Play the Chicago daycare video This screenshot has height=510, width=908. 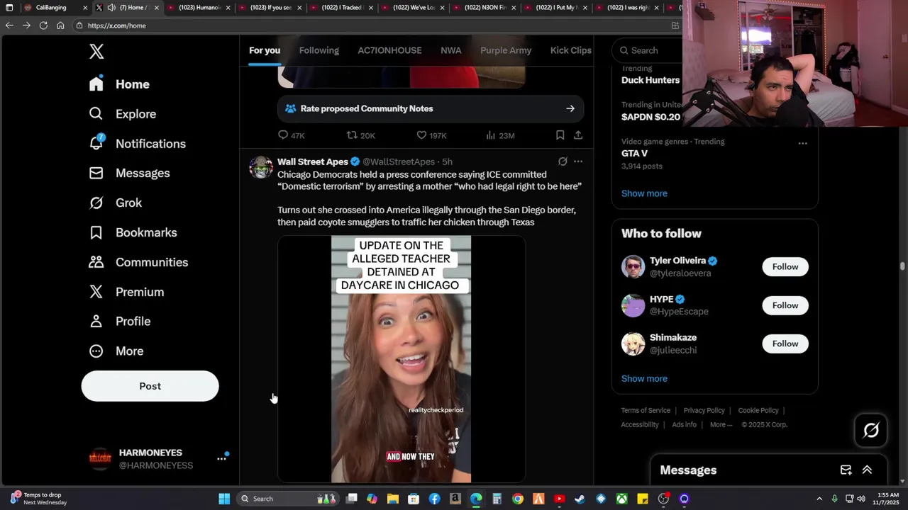click(401, 359)
